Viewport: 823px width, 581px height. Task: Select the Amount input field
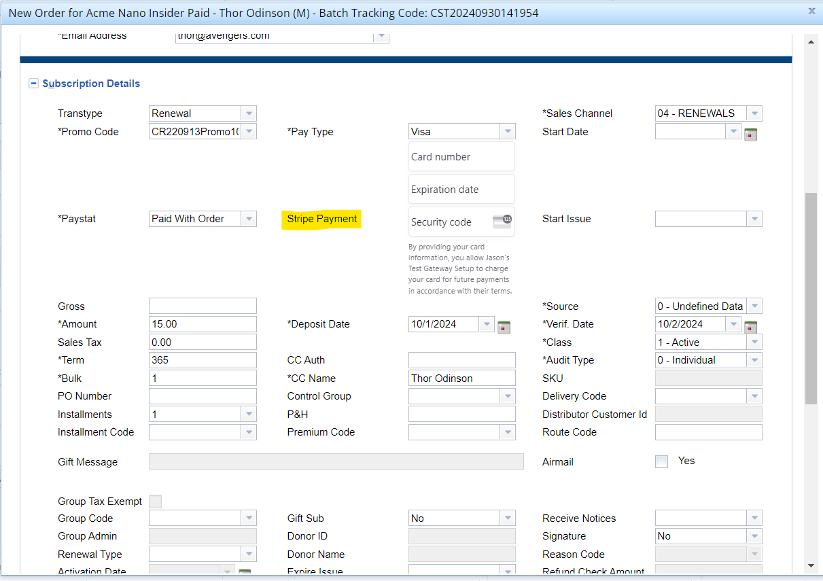pyautogui.click(x=203, y=324)
